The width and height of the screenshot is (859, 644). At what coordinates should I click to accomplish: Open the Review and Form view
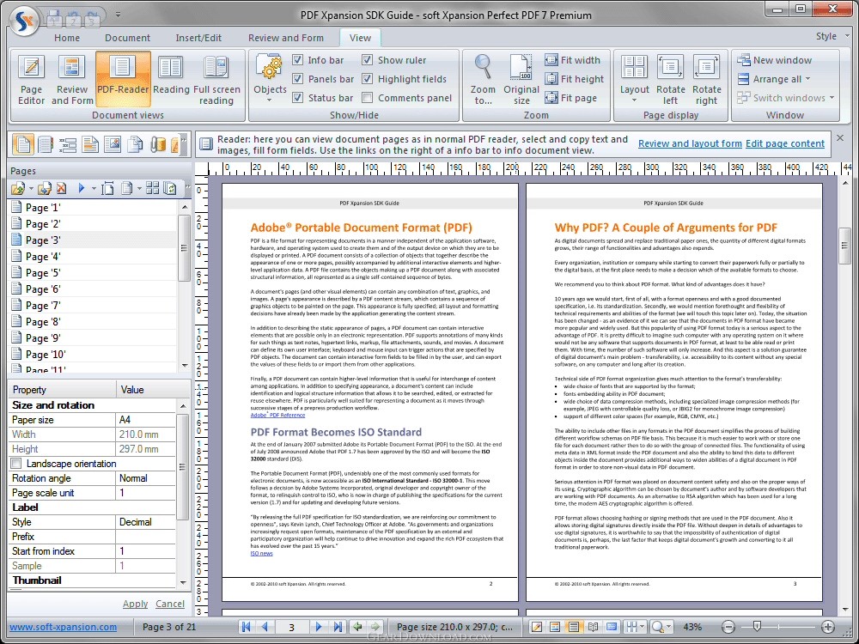coord(72,80)
